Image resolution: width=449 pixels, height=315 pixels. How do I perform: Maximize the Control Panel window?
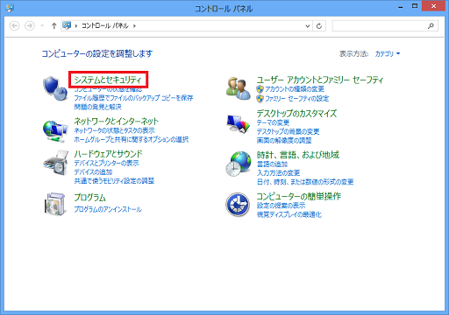click(415, 6)
